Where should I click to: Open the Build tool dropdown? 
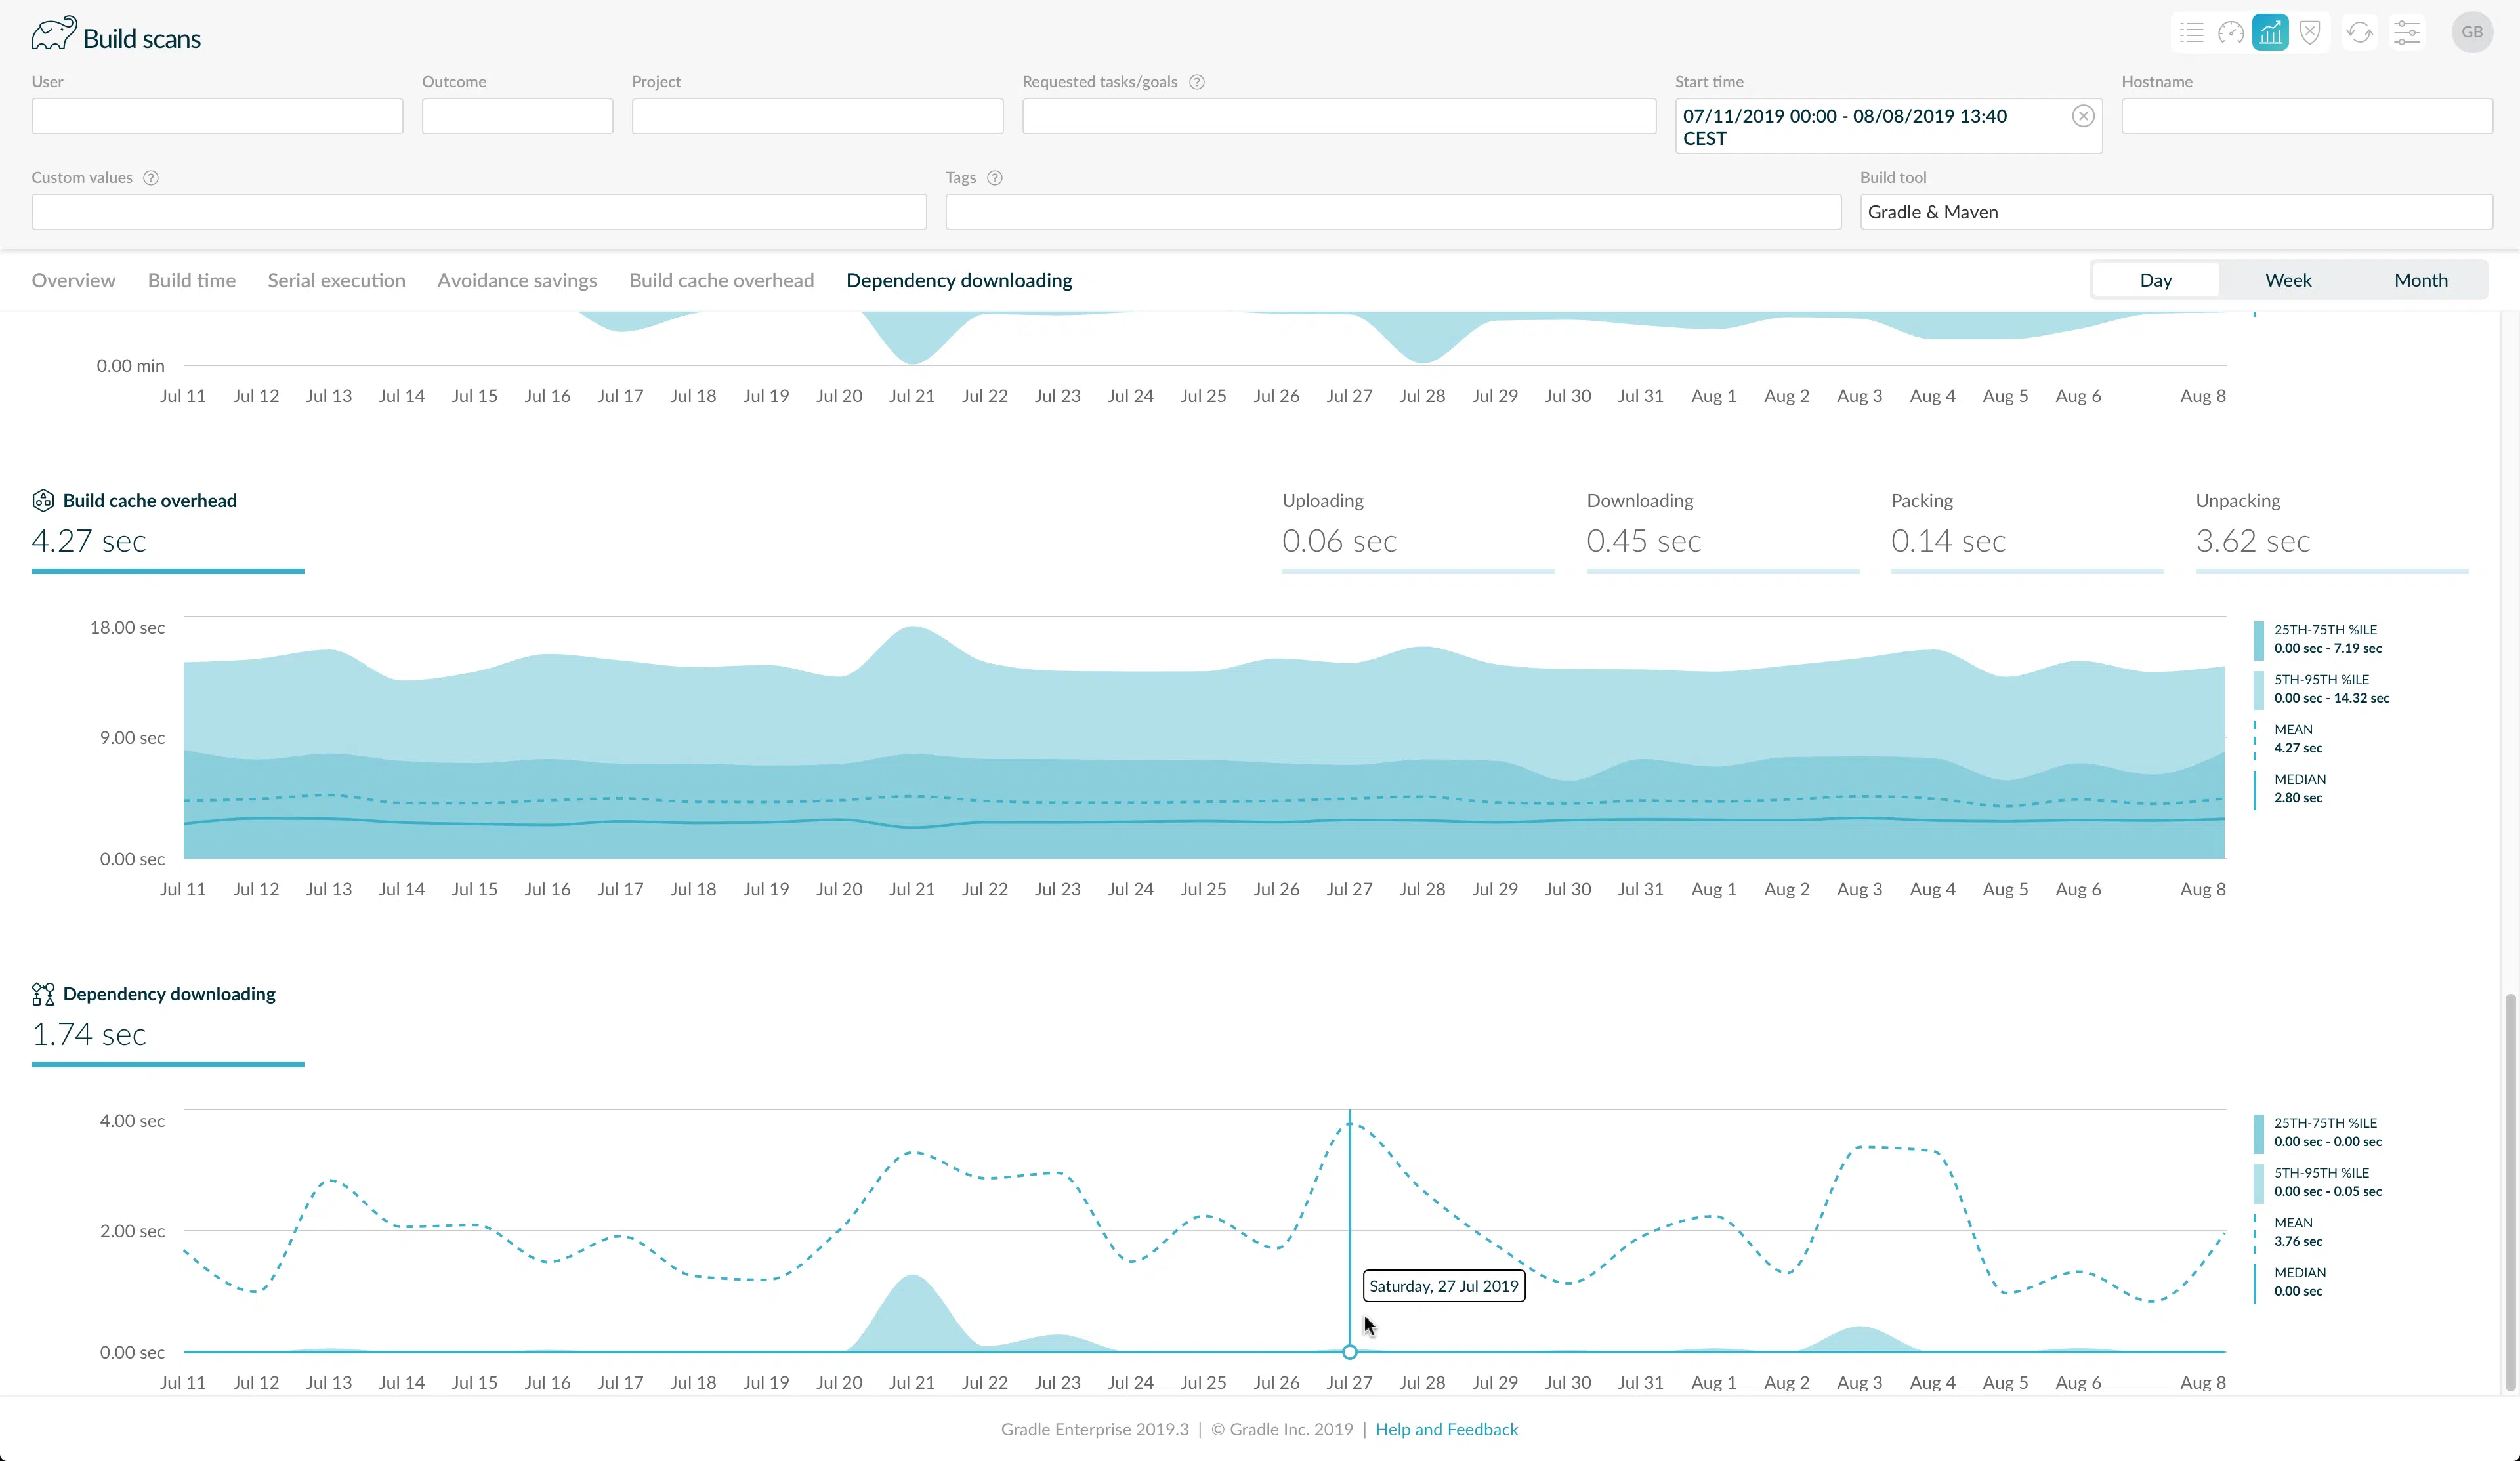point(2175,212)
